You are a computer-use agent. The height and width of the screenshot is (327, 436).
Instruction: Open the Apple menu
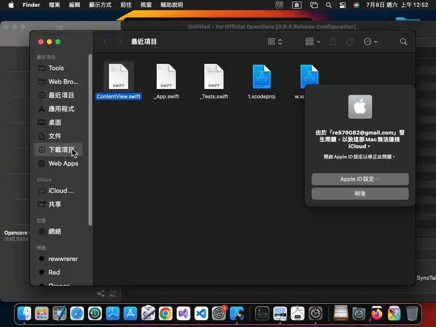tap(11, 5)
